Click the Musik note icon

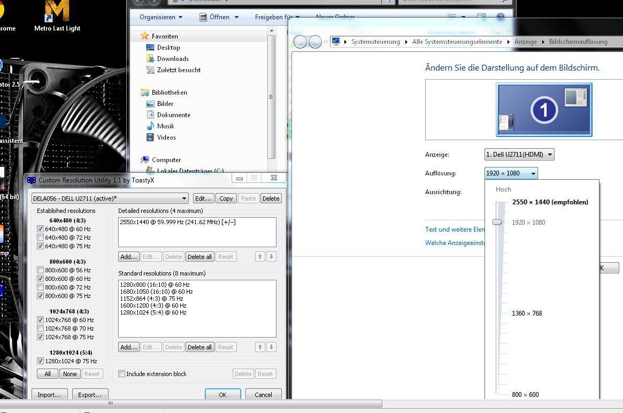150,126
